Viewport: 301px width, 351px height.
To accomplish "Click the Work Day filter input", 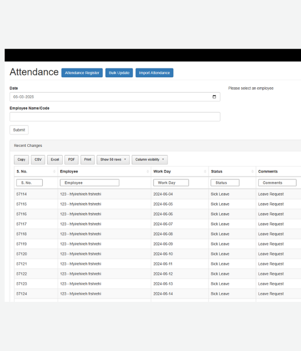I will coord(171,183).
